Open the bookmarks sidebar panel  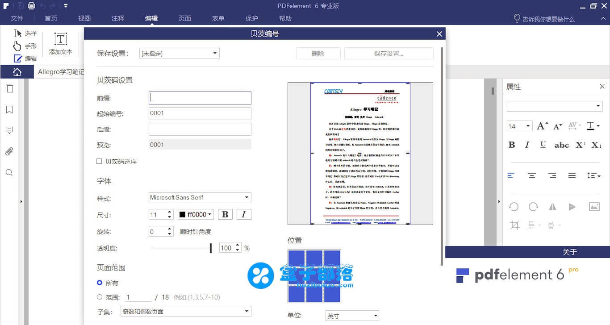point(9,110)
